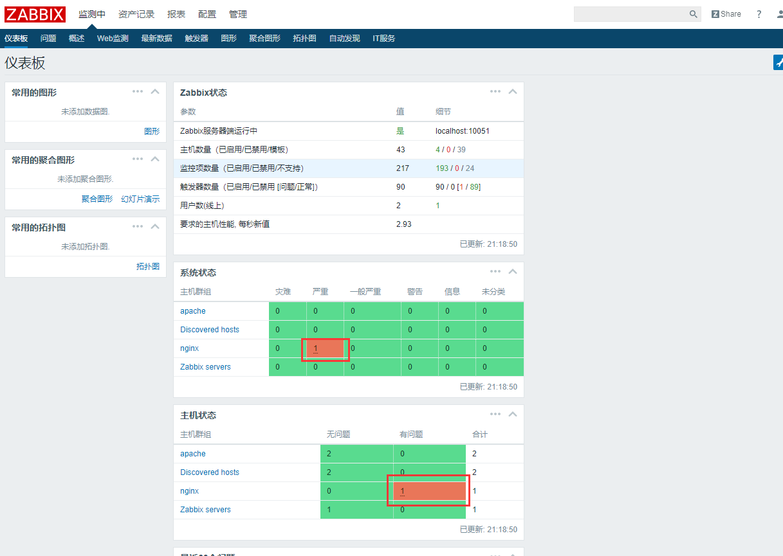The width and height of the screenshot is (783, 556).
Task: Open Discovered hosts in 主机状态 table
Action: 210,472
